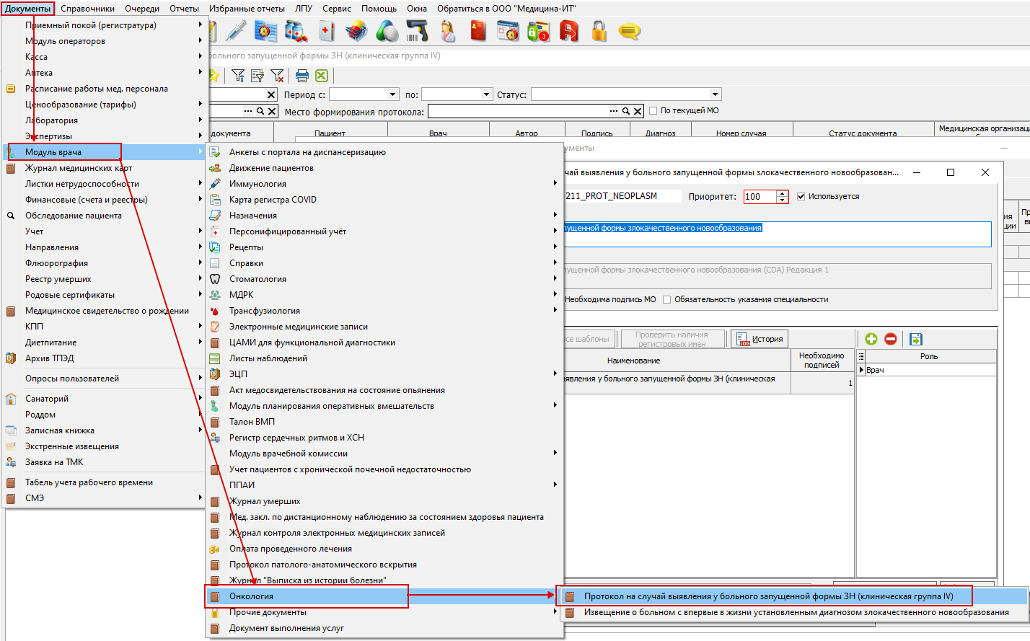
Task: Open the 'Справочники' menu
Action: click(x=87, y=9)
